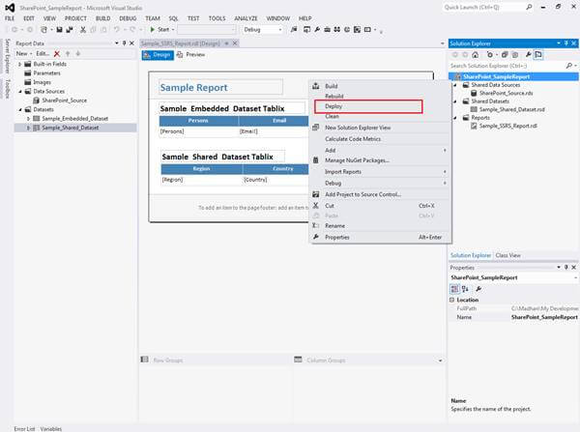
Task: Click the Quick Launch magnifier icon
Action: (529, 7)
